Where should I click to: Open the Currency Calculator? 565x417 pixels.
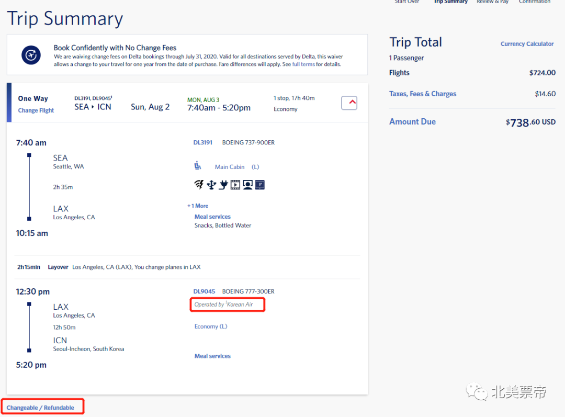coord(527,44)
